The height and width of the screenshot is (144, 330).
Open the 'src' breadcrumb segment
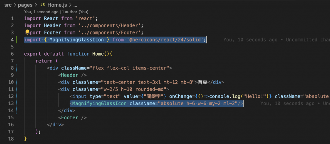[x=8, y=5]
